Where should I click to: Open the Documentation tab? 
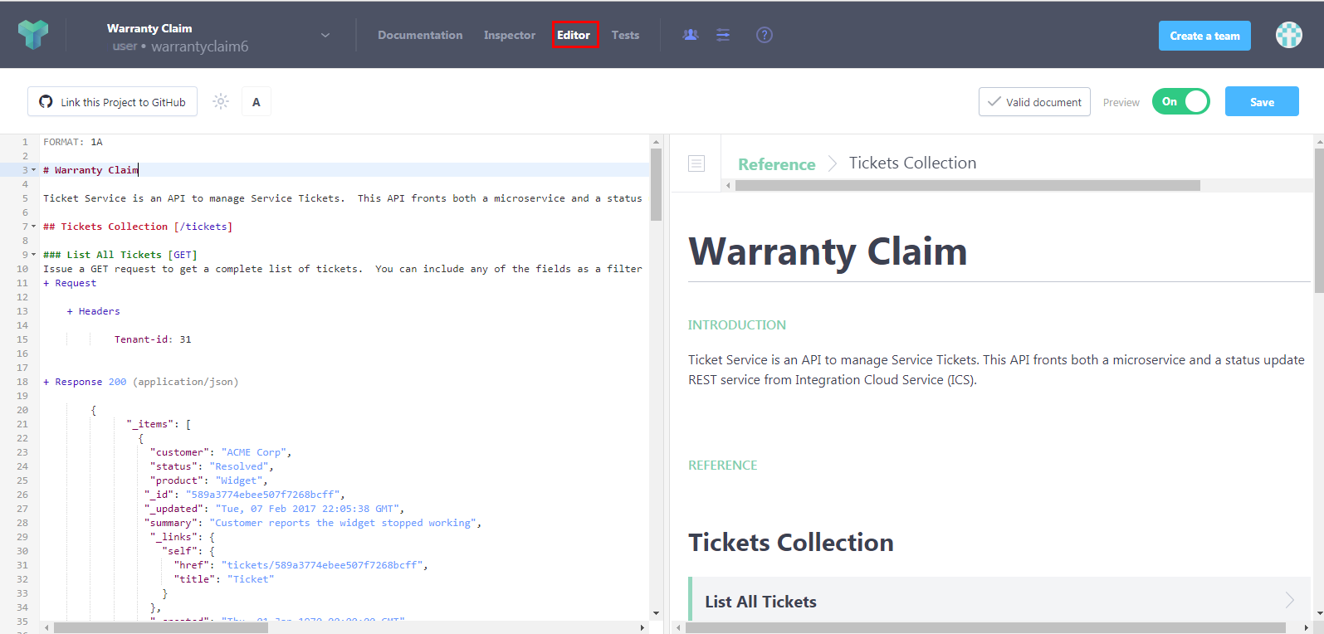click(420, 35)
